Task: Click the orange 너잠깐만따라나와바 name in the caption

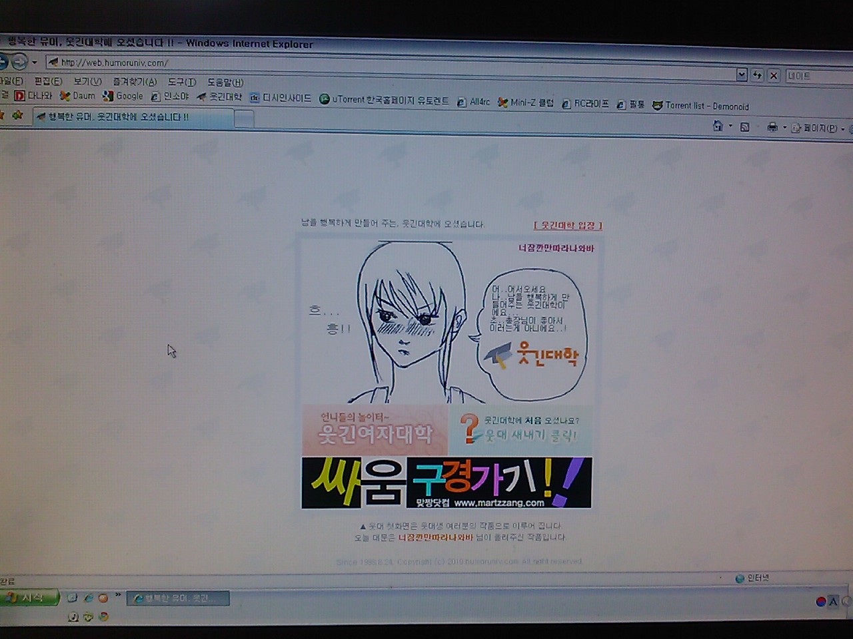Action: (436, 538)
